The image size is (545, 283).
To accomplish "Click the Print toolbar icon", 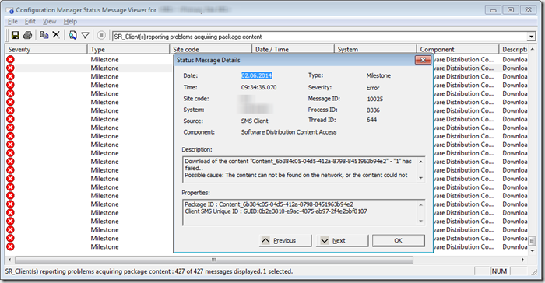I will (x=27, y=35).
